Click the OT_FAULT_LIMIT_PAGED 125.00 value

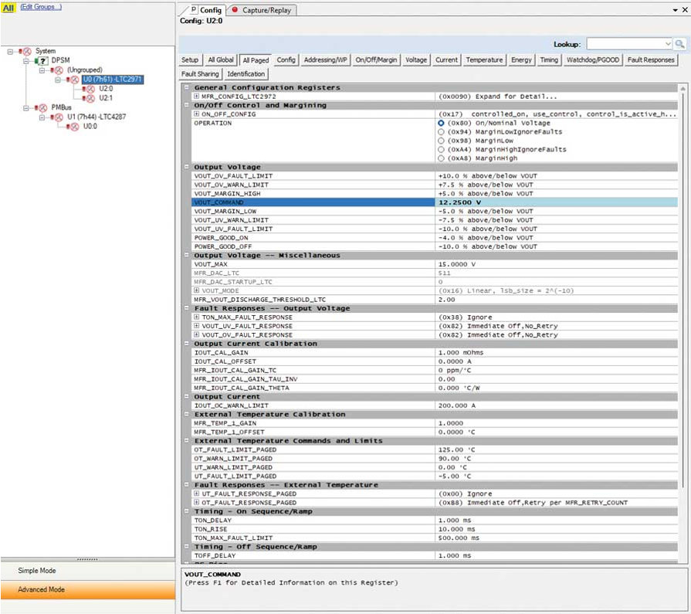pyautogui.click(x=556, y=449)
